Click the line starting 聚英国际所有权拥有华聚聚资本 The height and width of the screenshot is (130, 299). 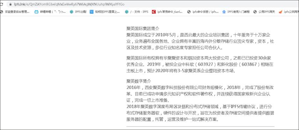(x=198, y=58)
